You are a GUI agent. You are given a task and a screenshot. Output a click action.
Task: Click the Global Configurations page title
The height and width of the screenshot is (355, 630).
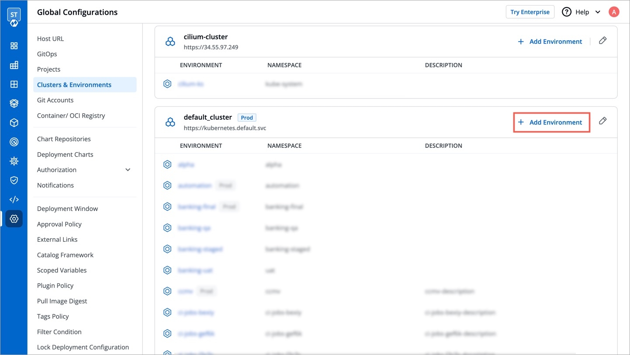(77, 12)
